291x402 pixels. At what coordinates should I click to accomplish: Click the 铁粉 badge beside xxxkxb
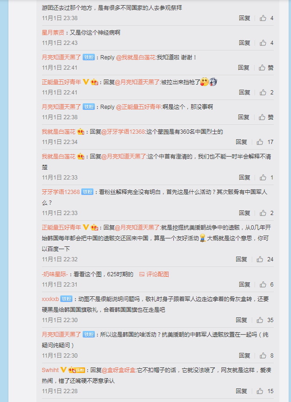coord(66,299)
